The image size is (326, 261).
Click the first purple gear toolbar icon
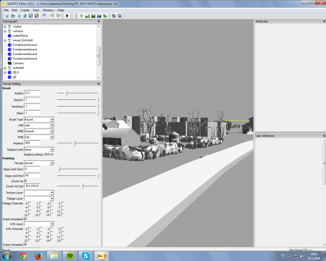[114, 16]
